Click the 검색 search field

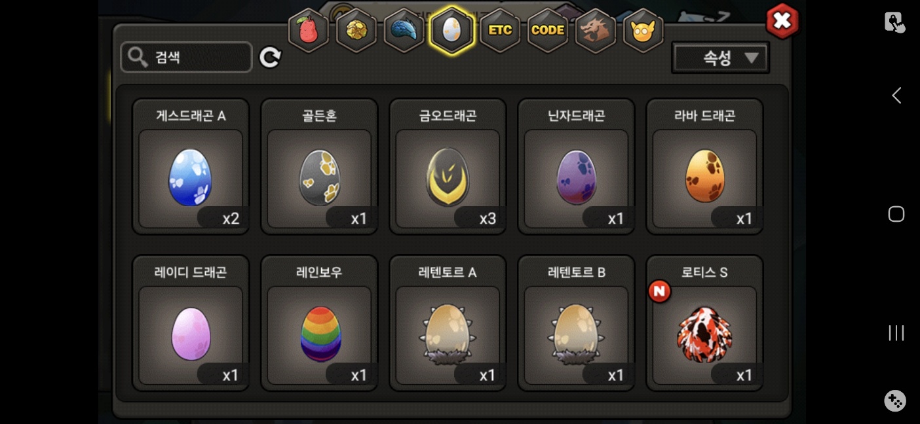pyautogui.click(x=187, y=58)
